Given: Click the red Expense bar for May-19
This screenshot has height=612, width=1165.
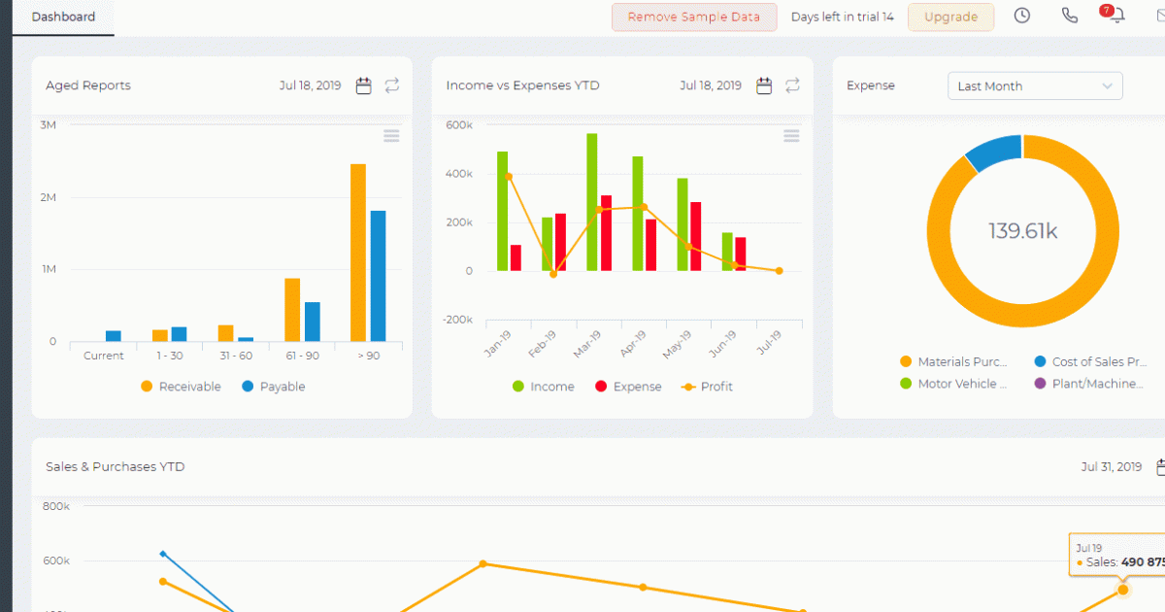Looking at the screenshot, I should [695, 236].
